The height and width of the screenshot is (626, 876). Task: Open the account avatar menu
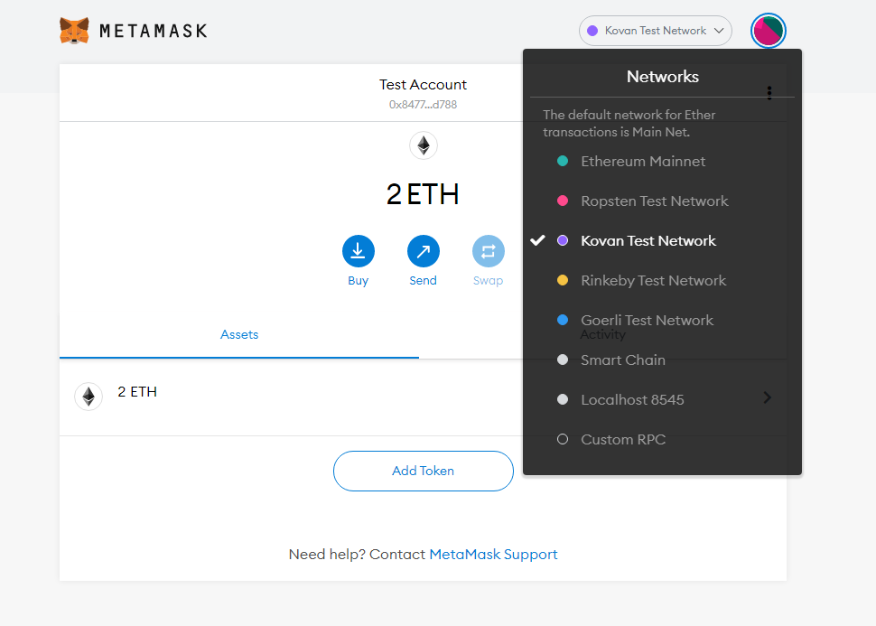(769, 31)
